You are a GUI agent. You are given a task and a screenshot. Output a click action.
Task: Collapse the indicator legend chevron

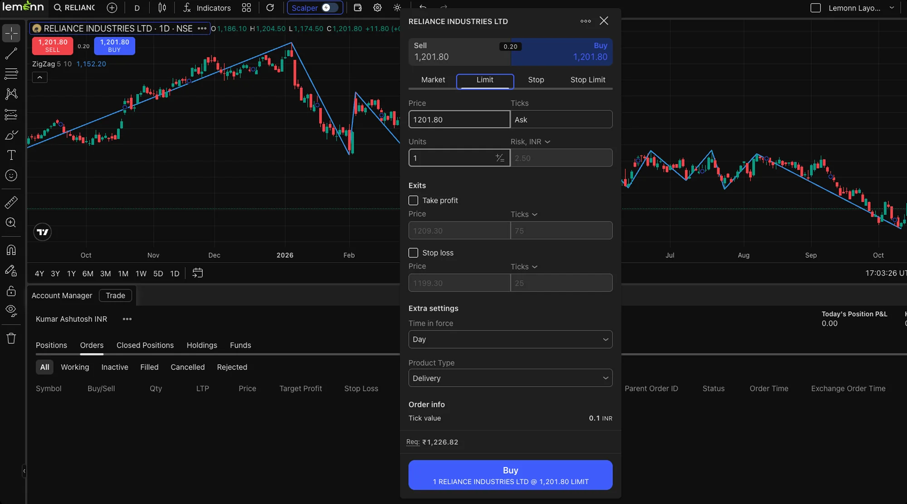[x=39, y=78]
